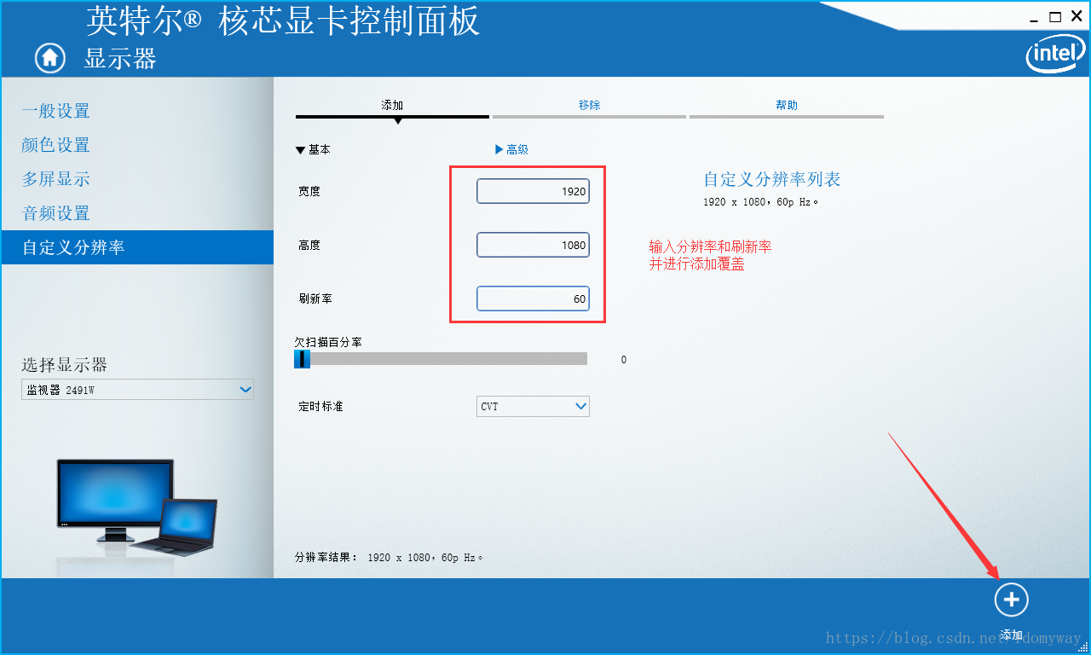
Task: Go to home via the house icon
Action: (49, 57)
